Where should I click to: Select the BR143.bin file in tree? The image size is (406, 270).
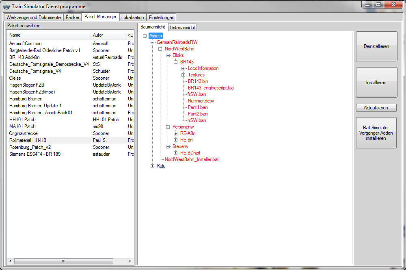[x=198, y=81]
